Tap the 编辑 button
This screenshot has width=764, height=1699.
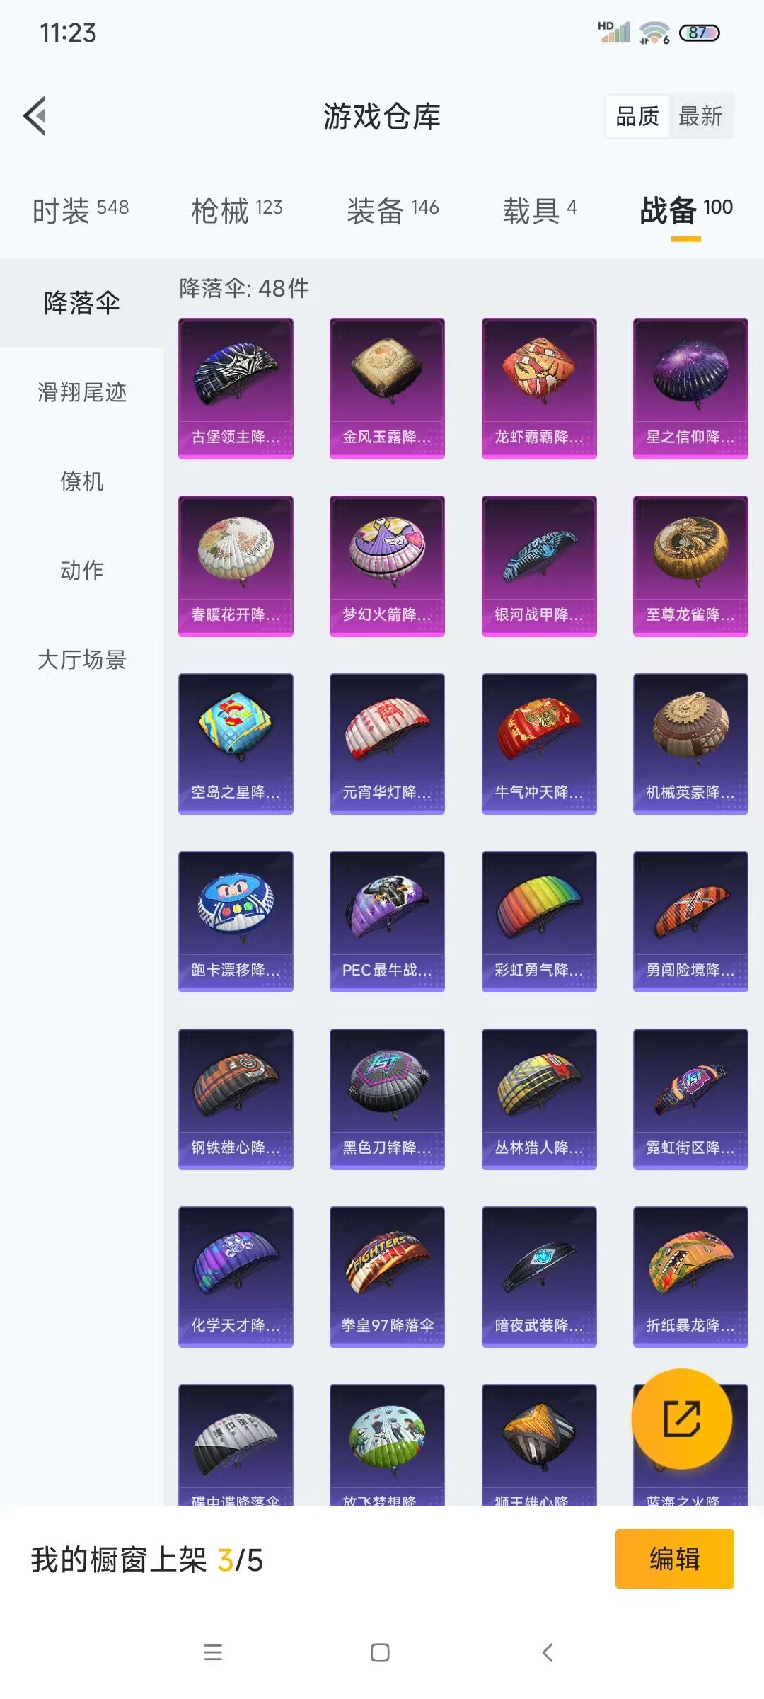pos(674,1559)
